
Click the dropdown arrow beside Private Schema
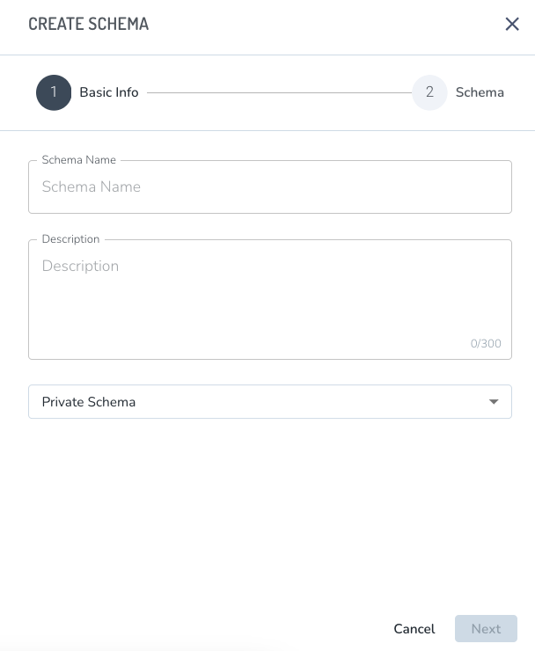pyautogui.click(x=494, y=402)
